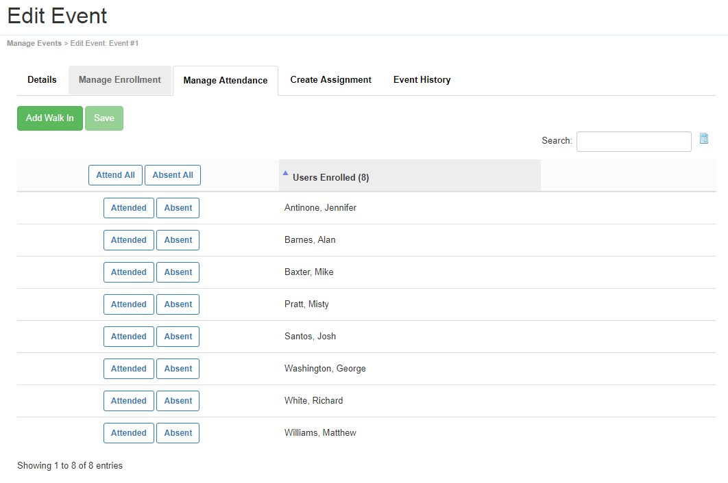
Task: Mark Josh Santos as Attended
Action: coord(129,337)
